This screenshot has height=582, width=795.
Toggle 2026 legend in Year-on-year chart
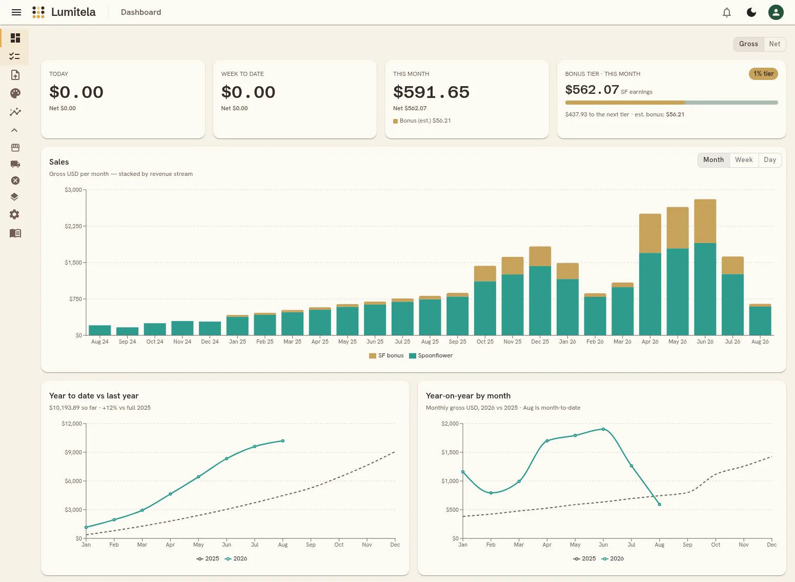click(613, 558)
